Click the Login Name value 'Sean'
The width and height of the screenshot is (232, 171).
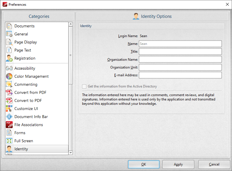click(143, 36)
